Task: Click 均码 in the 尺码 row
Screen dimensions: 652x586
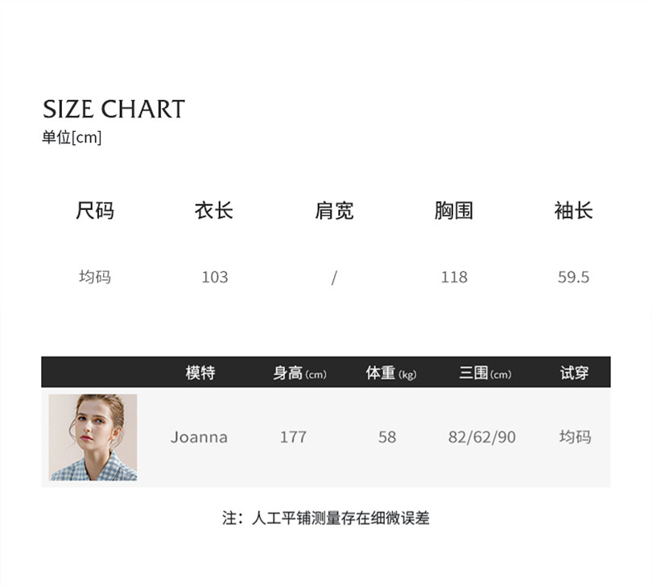Action: point(95,277)
